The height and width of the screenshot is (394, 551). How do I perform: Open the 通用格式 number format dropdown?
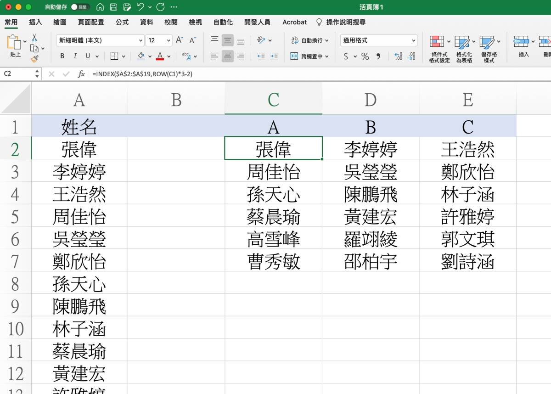pyautogui.click(x=411, y=40)
